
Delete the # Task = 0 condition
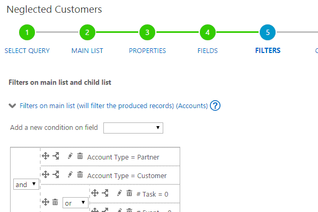click(129, 193)
